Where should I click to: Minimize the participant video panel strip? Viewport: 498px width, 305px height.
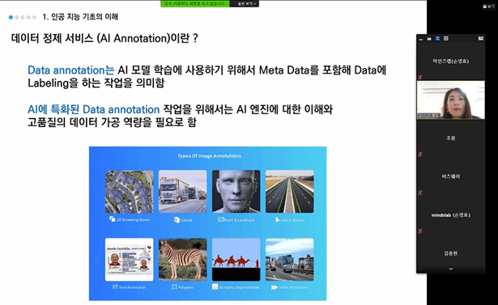point(421,39)
